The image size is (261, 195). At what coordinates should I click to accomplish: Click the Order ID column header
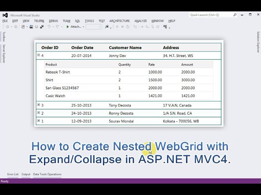50,48
